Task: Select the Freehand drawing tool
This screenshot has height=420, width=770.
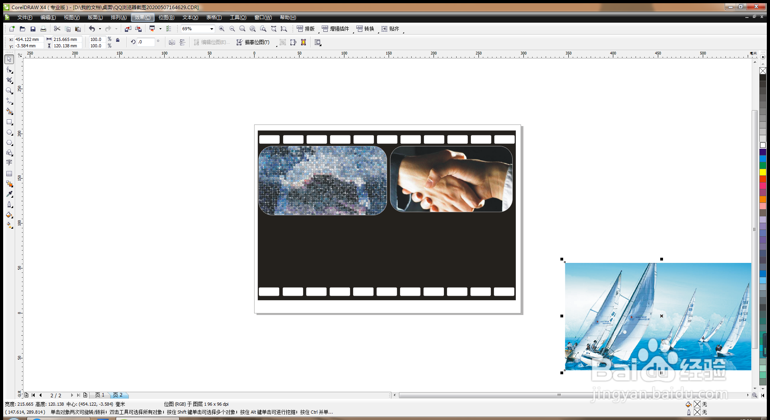Action: pyautogui.click(x=9, y=101)
